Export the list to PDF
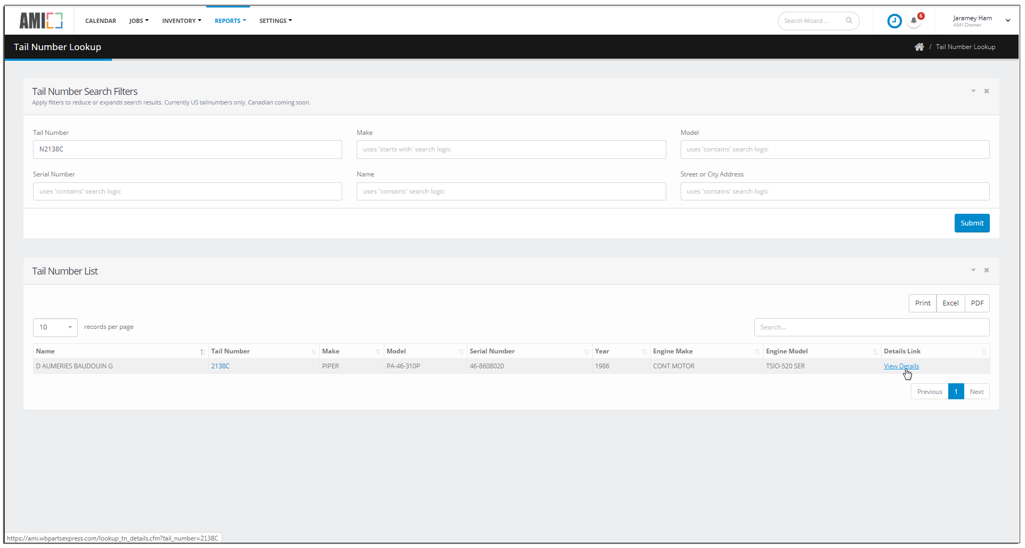Viewport: 1025px width, 548px height. tap(977, 303)
